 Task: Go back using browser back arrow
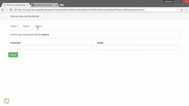[3, 10]
